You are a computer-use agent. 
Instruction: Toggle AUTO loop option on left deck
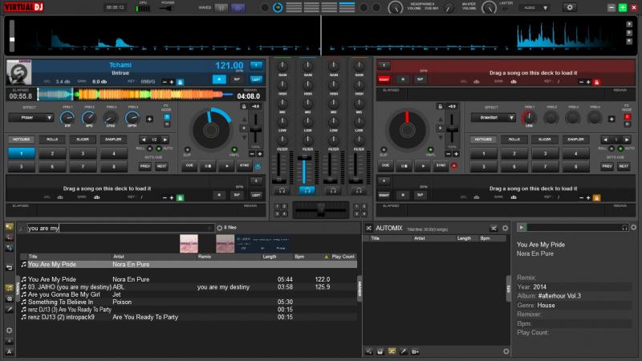coord(159,148)
